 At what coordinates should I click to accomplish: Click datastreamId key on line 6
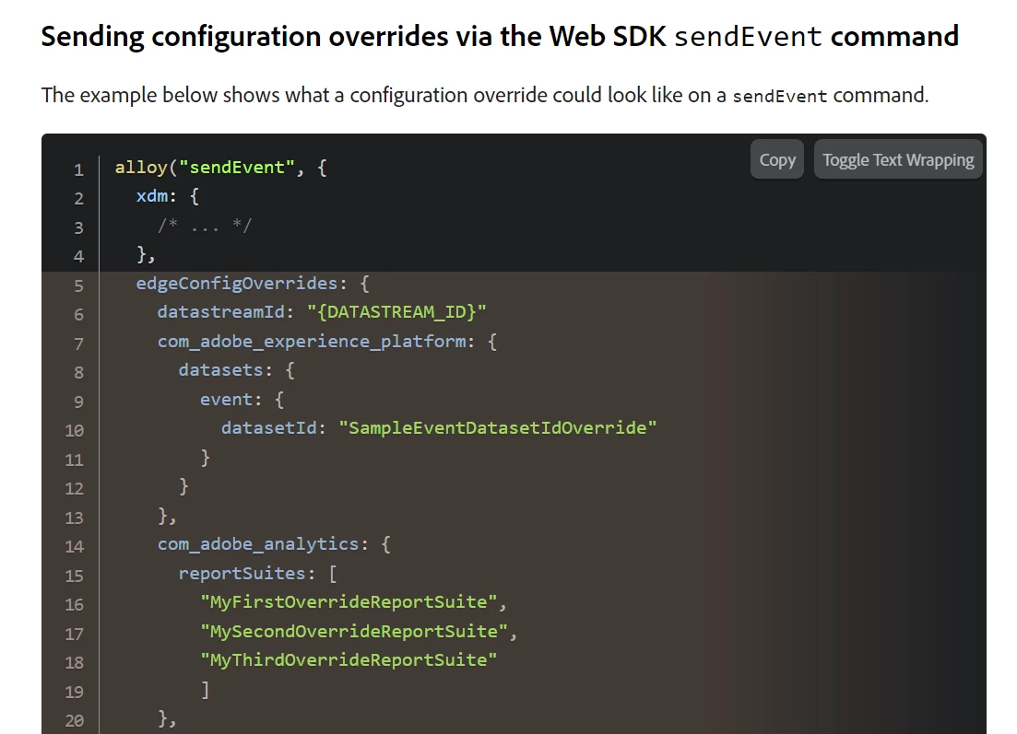coord(220,312)
